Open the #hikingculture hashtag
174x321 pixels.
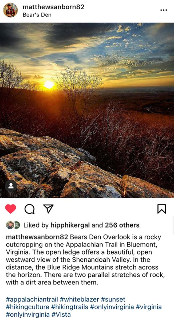tap(27, 307)
